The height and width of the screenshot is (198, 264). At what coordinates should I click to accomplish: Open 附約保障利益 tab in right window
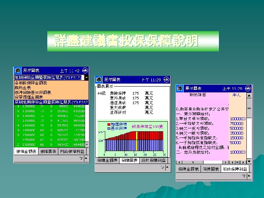tap(235, 169)
